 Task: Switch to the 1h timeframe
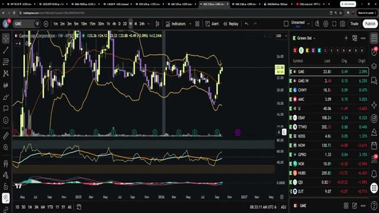pyautogui.click(x=108, y=24)
